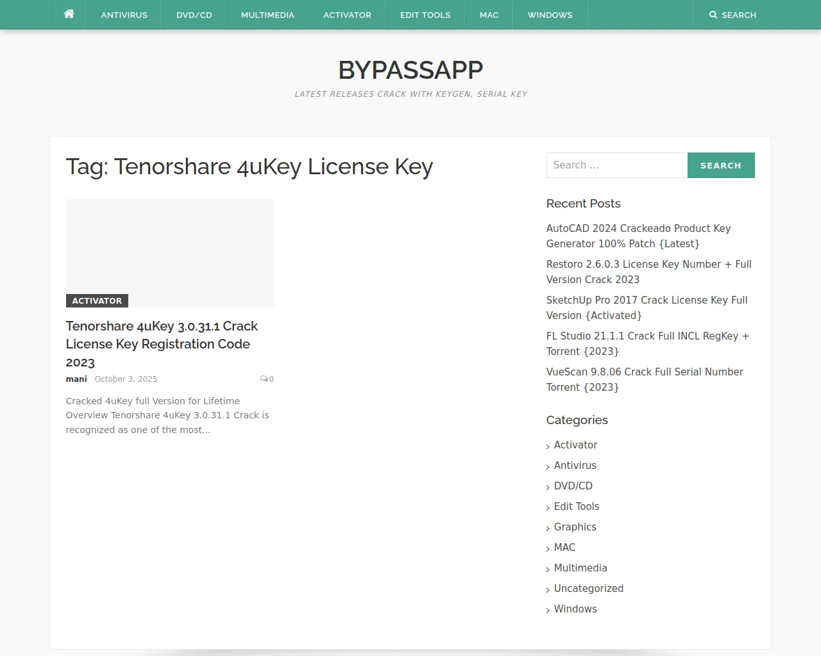Focus the Search text field in the sidebar

point(617,165)
